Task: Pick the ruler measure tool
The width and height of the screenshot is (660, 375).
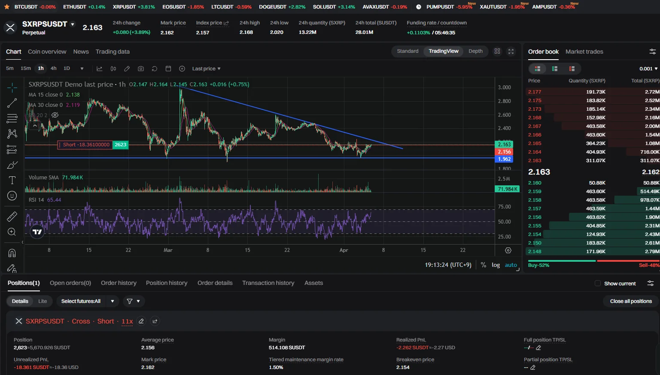Action: pyautogui.click(x=12, y=217)
